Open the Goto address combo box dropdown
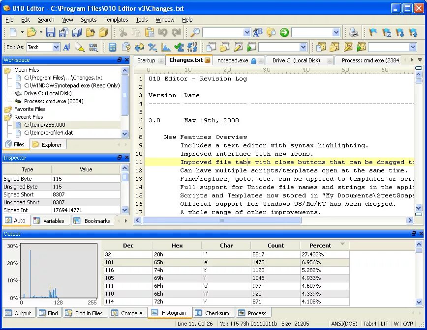 point(336,32)
